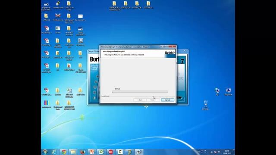Launch Firefox from the taskbar
Viewport: 276px width, 155px height.
click(82, 152)
